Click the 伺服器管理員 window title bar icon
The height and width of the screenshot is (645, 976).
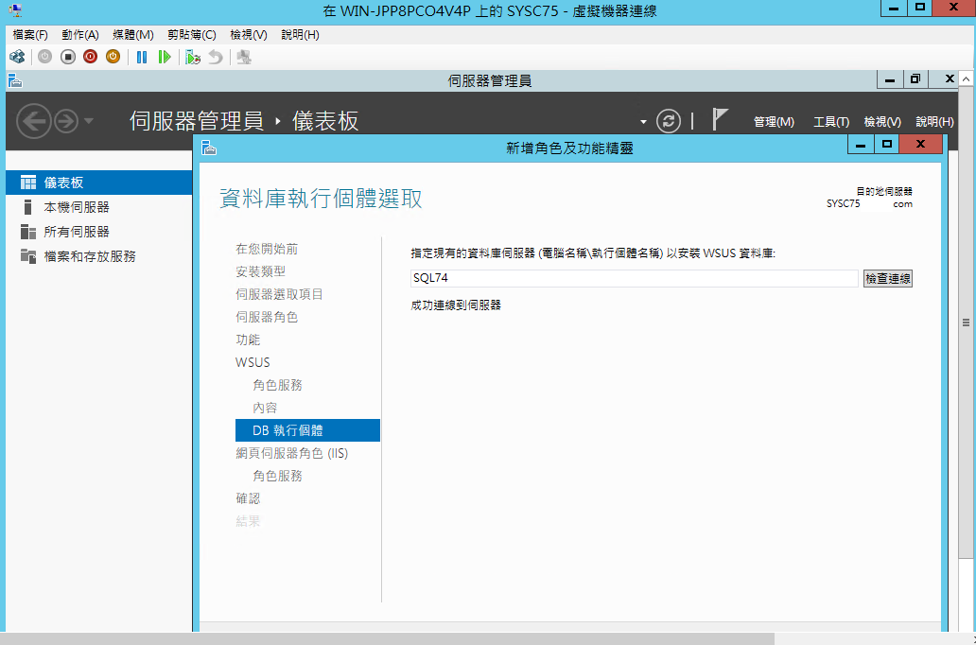[15, 80]
